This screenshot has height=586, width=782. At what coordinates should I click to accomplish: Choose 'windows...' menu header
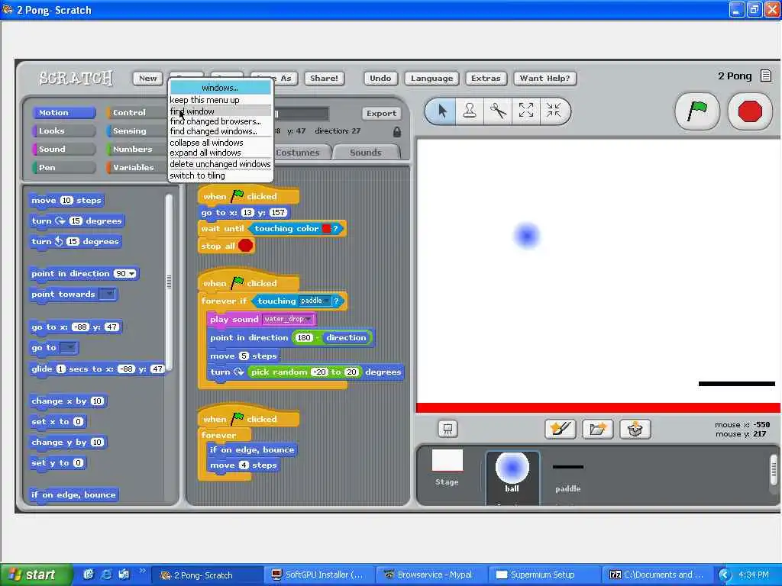(220, 88)
